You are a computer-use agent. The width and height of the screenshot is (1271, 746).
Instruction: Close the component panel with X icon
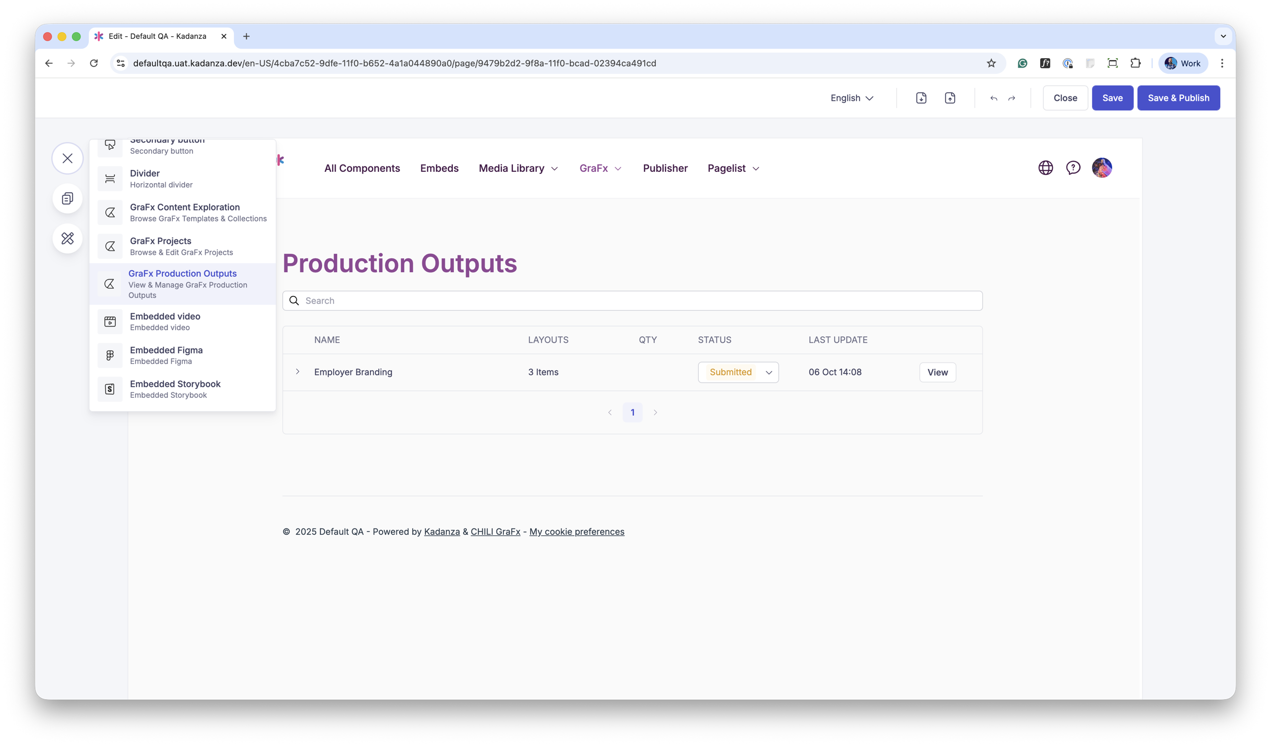67,158
